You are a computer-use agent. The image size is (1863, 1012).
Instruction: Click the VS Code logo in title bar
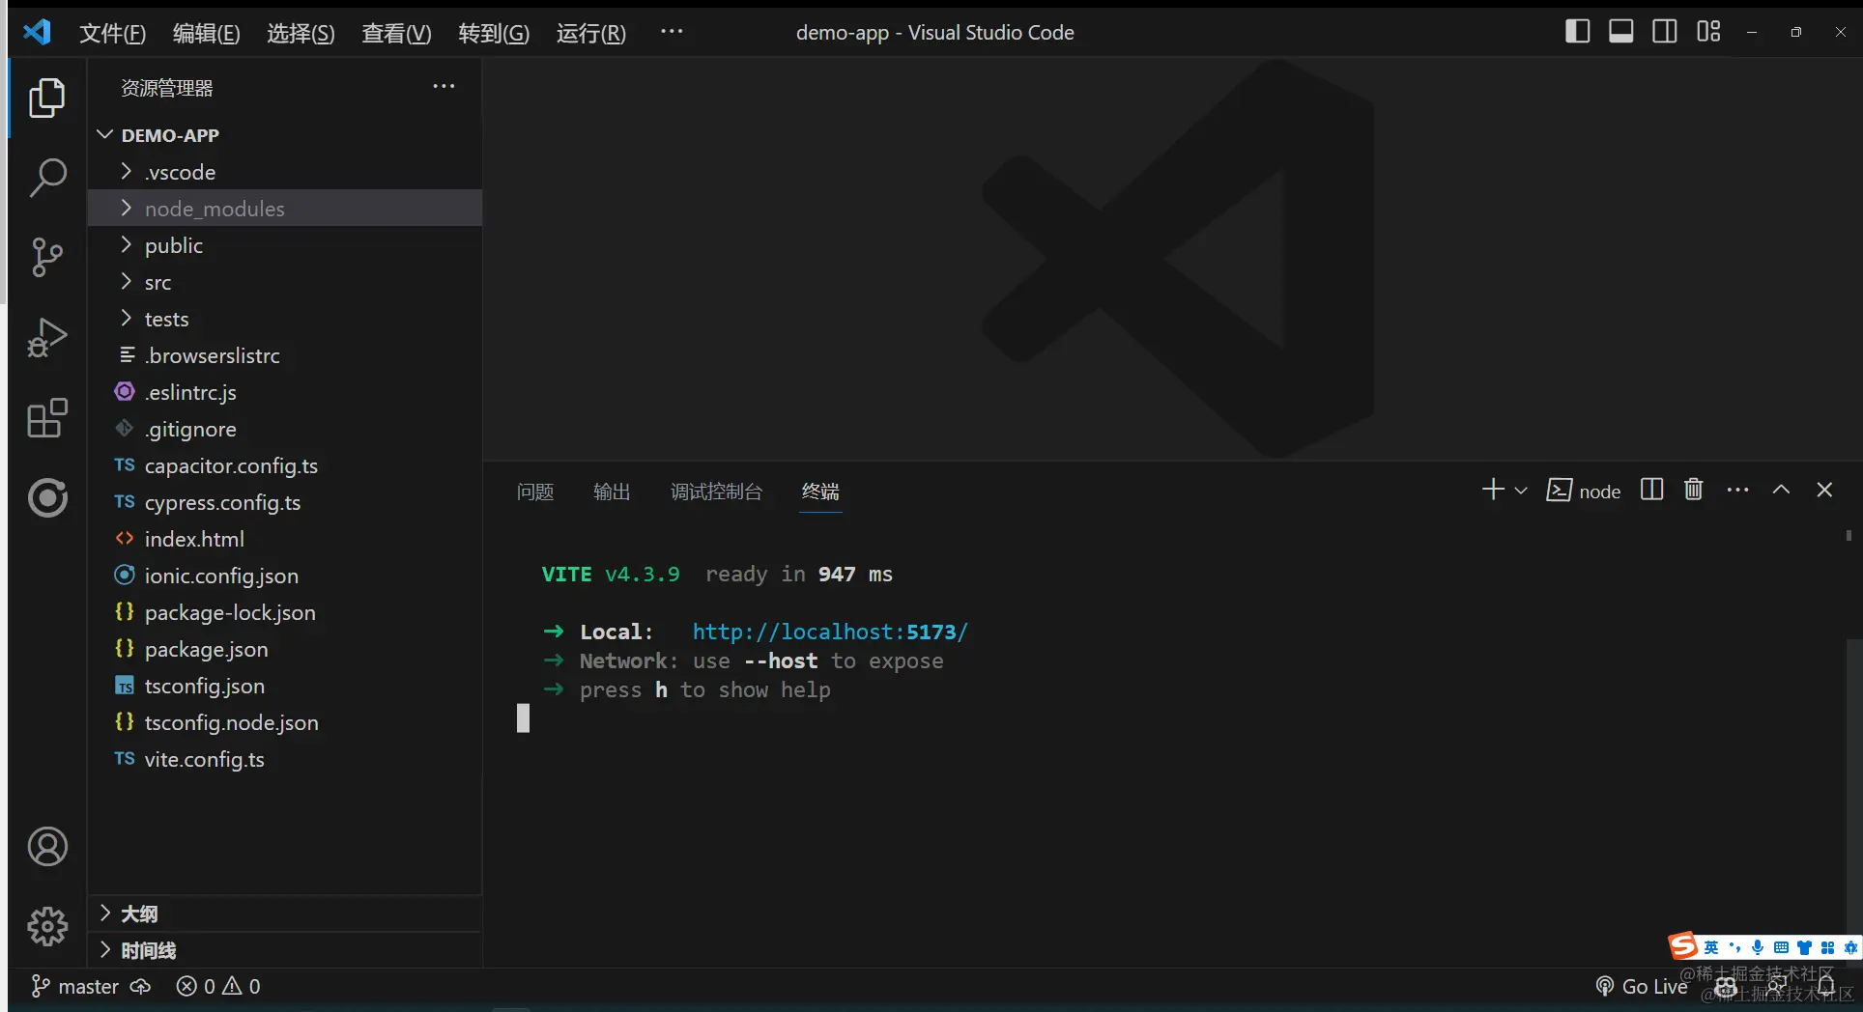[x=37, y=32]
